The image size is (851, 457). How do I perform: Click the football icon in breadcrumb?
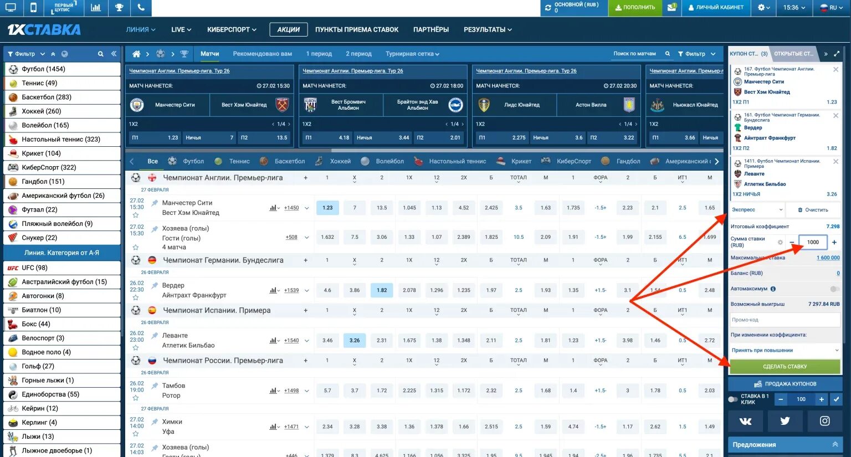pyautogui.click(x=160, y=54)
